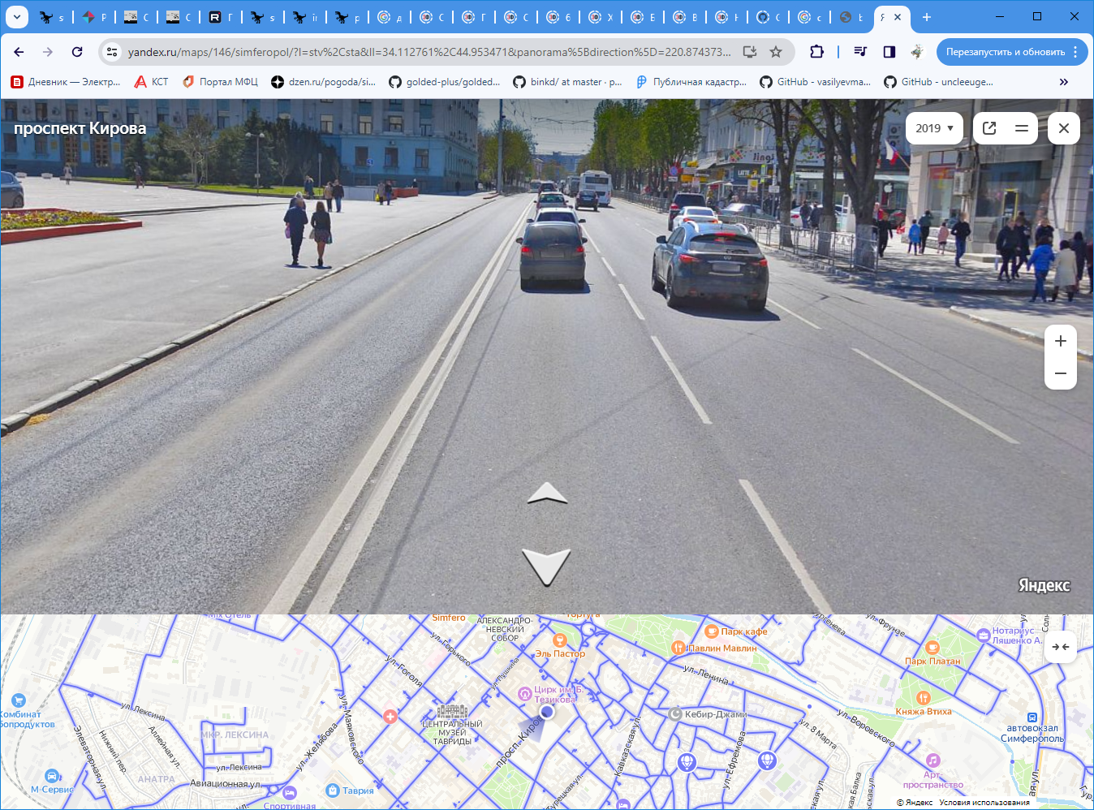Image resolution: width=1094 pixels, height=810 pixels.
Task: Install the page as an app
Action: [750, 52]
